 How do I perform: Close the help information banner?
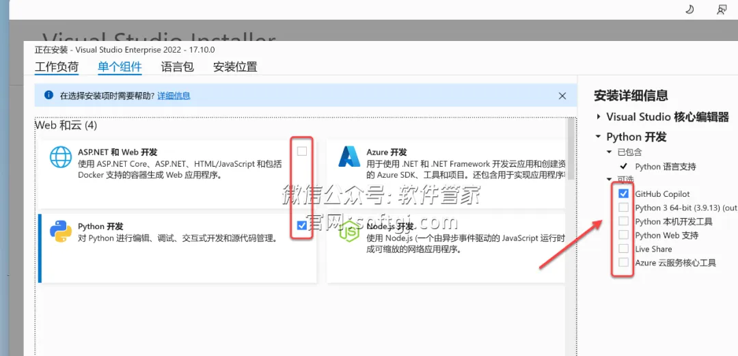(x=562, y=96)
